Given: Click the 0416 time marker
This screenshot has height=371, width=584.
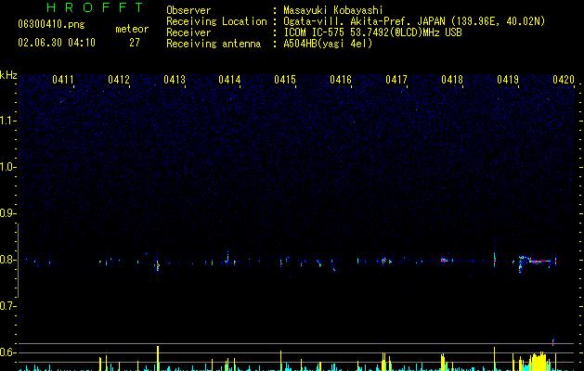Looking at the screenshot, I should point(341,80).
